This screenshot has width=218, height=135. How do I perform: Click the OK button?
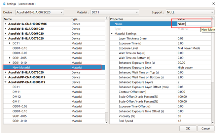click(188, 129)
